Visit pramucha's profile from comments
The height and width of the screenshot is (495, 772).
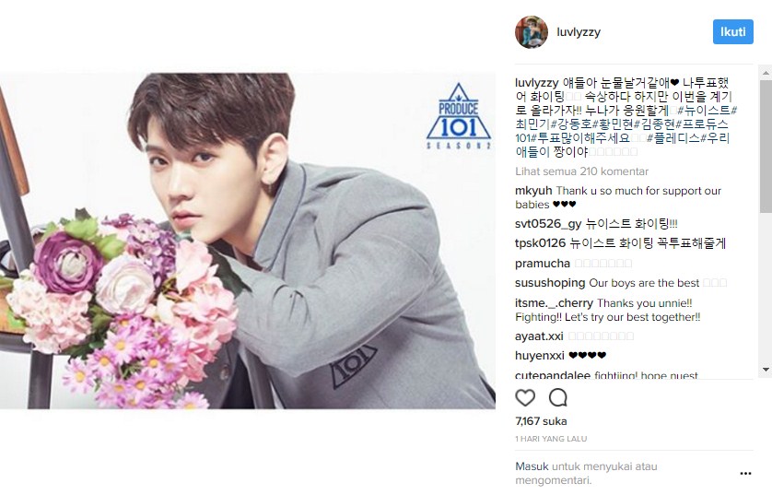542,264
